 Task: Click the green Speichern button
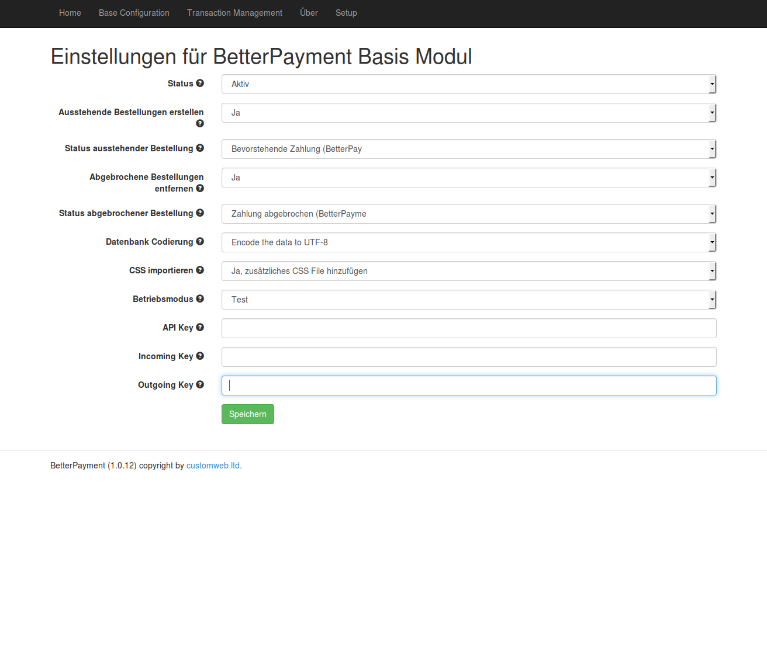(248, 414)
